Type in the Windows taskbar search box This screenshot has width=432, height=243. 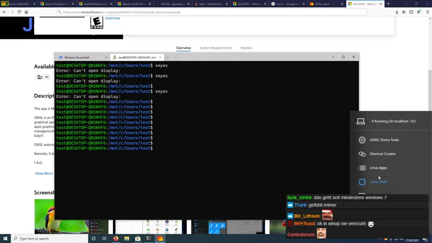[x=51, y=238]
